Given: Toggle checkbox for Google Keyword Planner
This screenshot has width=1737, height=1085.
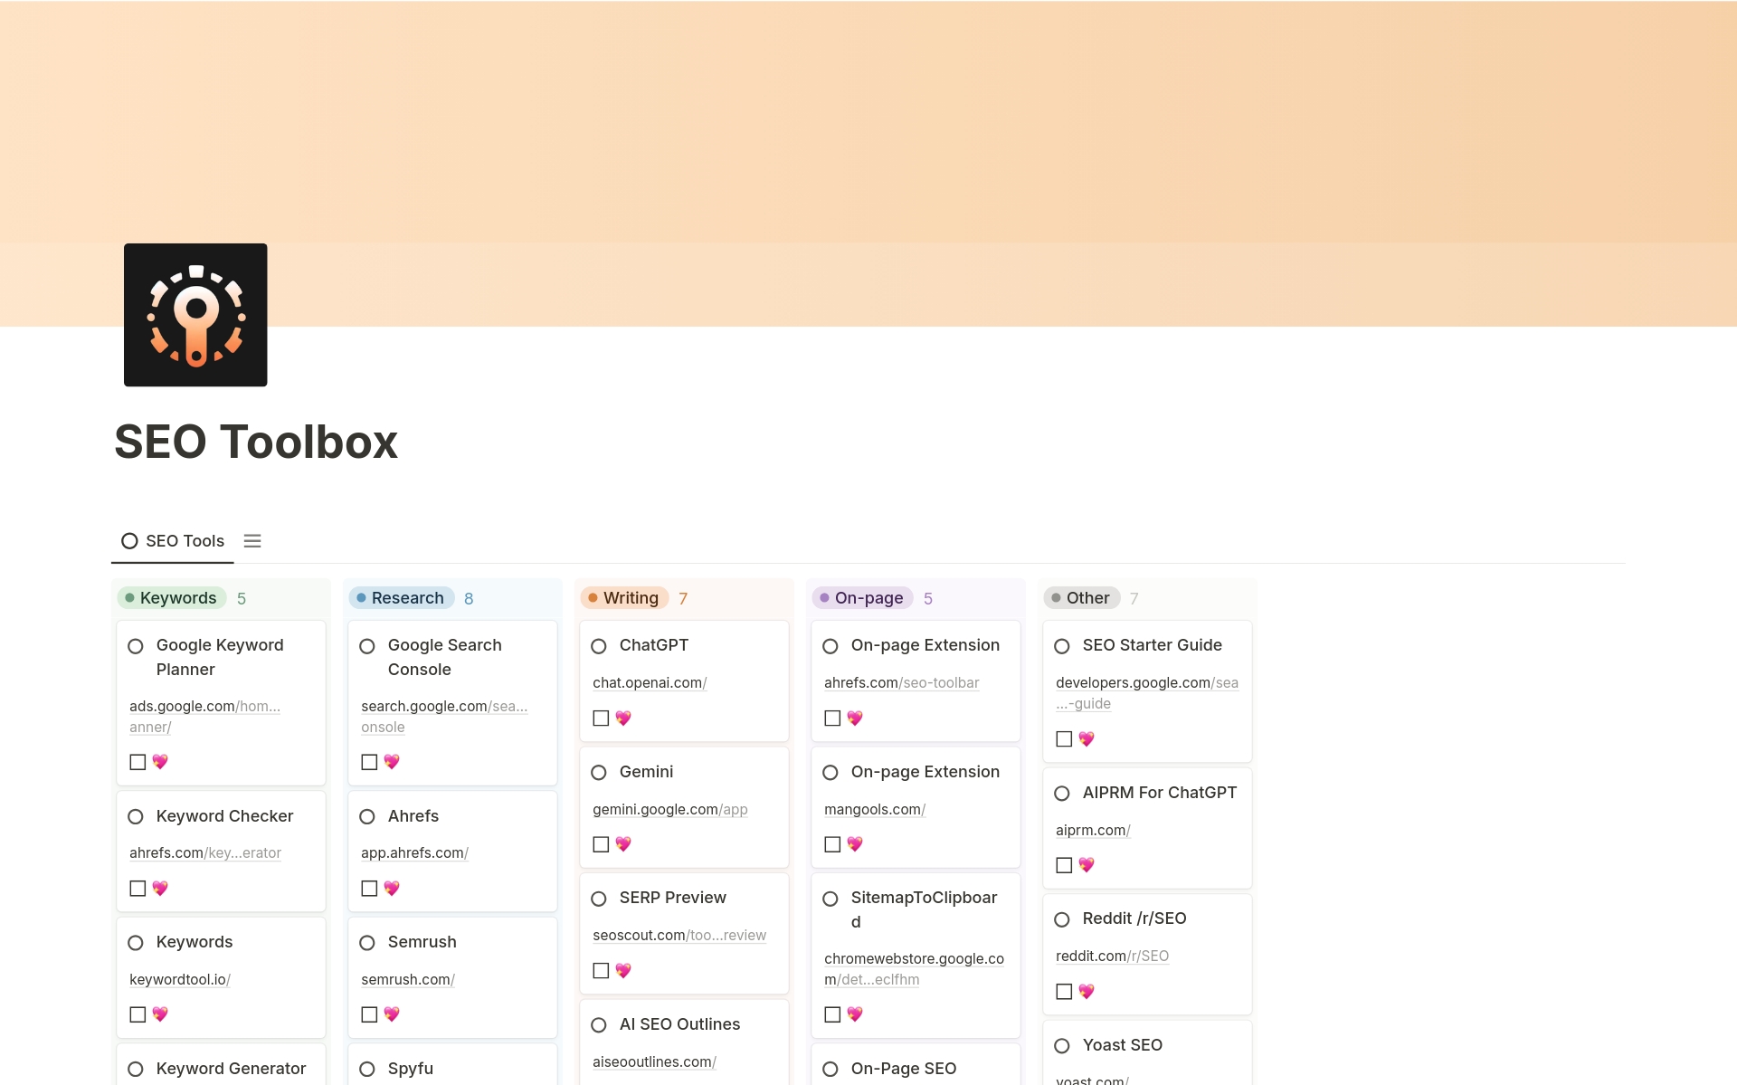Looking at the screenshot, I should [x=138, y=761].
